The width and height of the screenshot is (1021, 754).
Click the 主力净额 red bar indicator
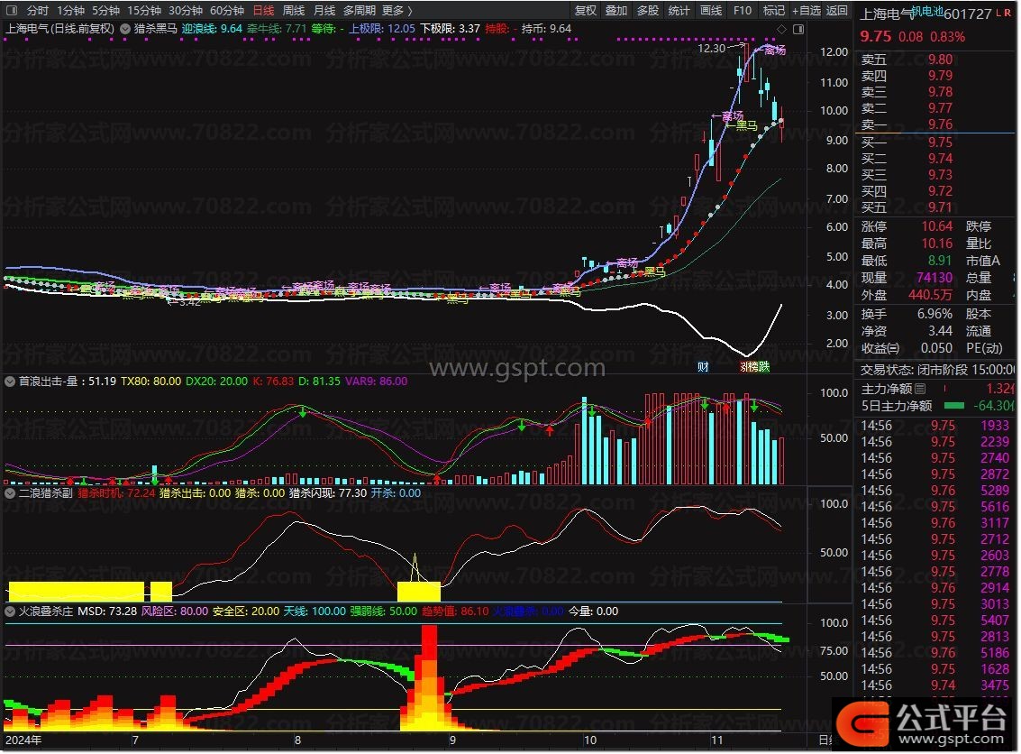point(944,389)
